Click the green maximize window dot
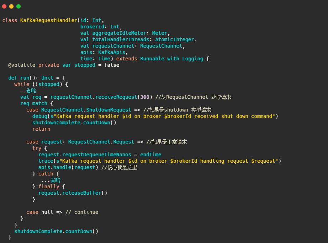The width and height of the screenshot is (328, 243). (18, 6)
